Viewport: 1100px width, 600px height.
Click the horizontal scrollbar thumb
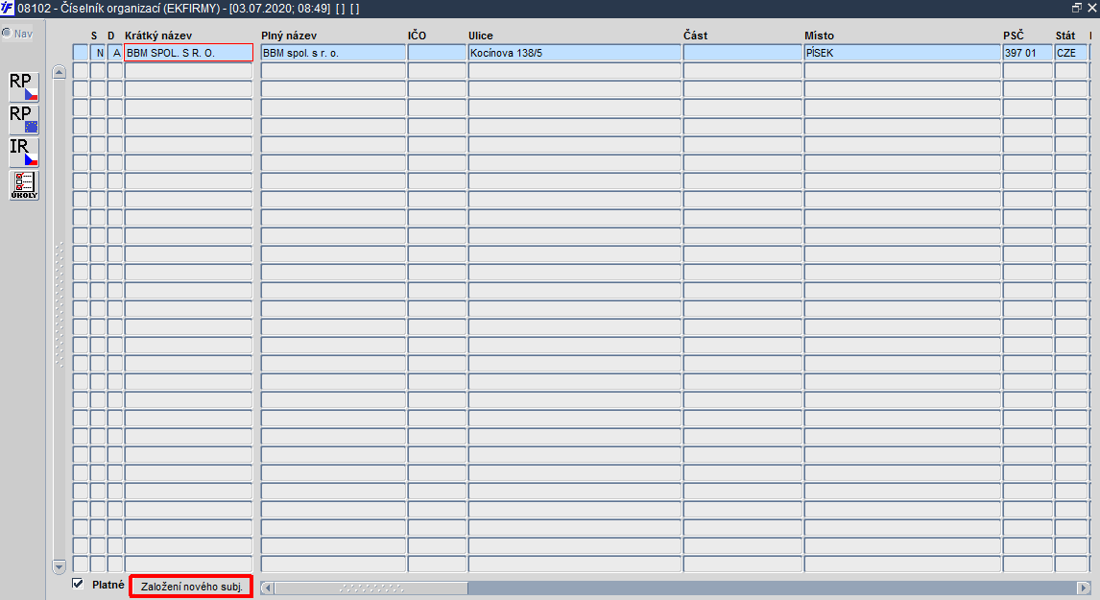[371, 588]
